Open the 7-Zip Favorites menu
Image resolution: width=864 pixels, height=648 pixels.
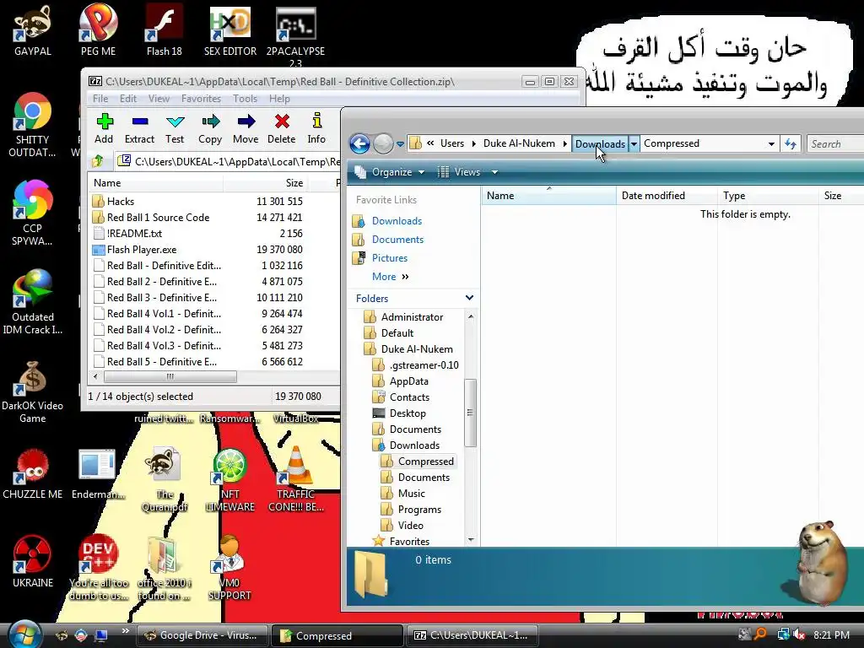click(201, 99)
